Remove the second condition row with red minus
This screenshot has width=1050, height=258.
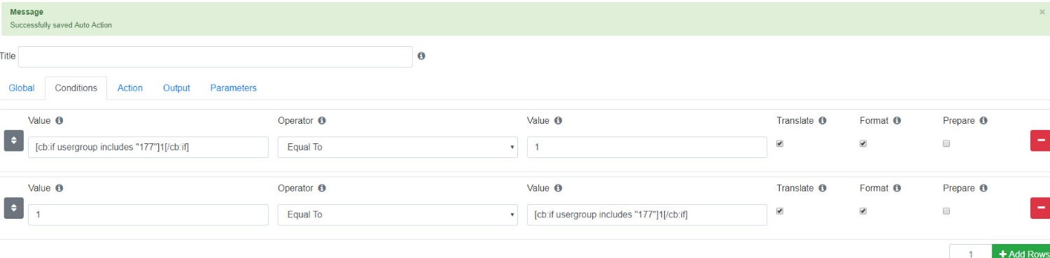click(1040, 208)
